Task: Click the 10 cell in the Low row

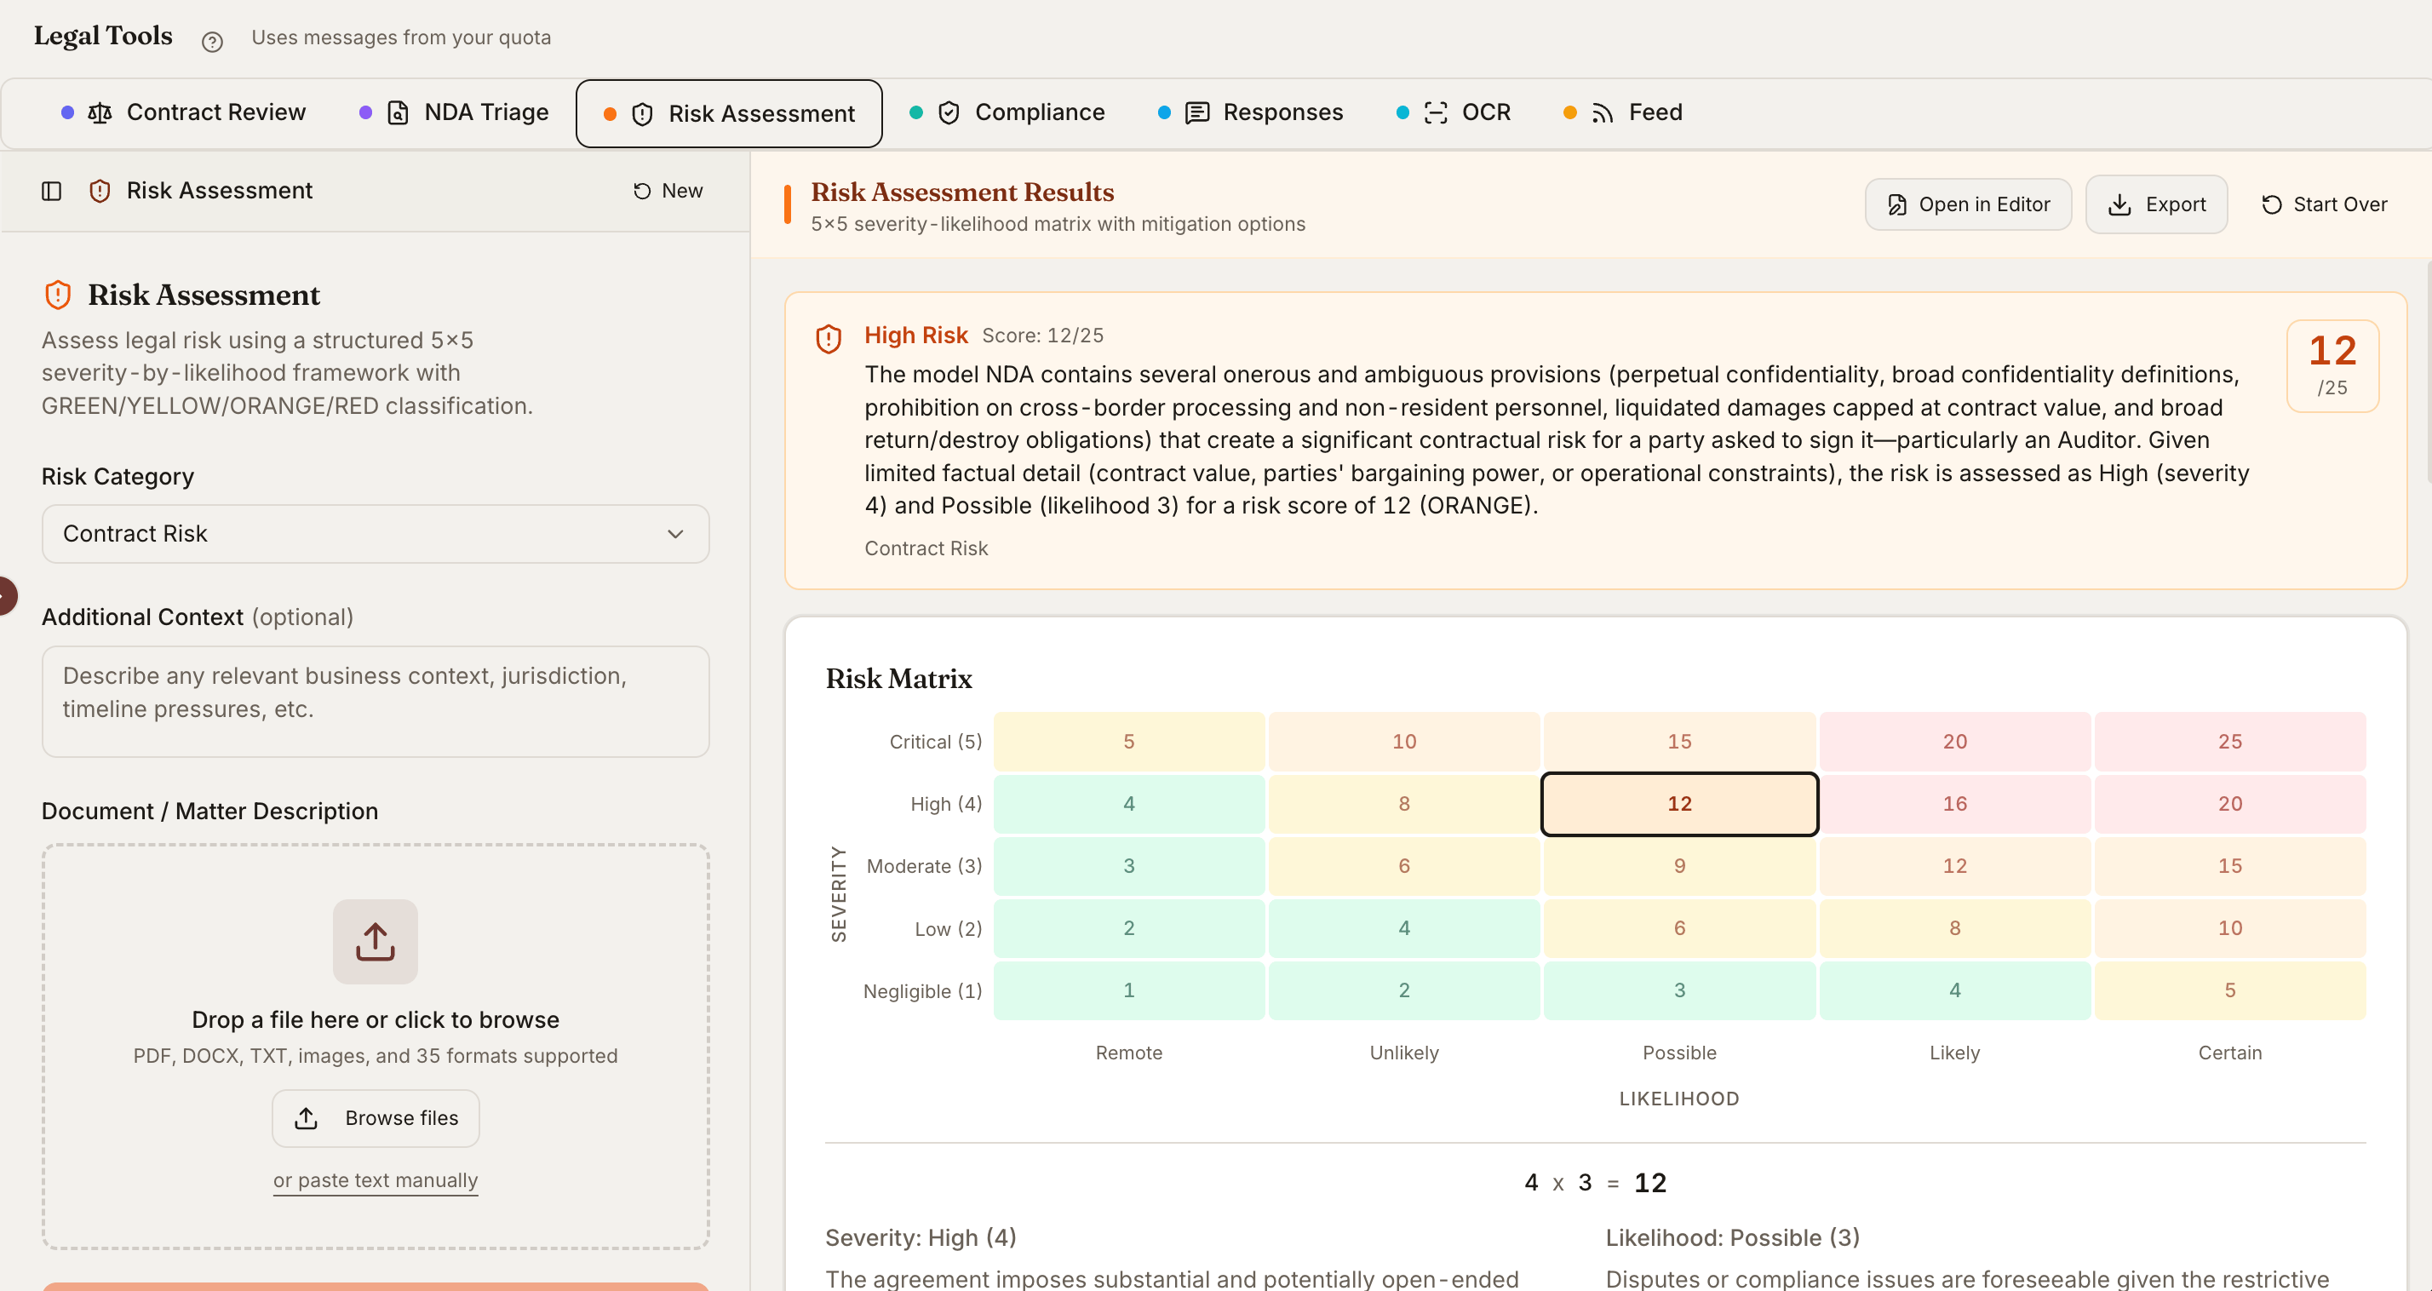Action: (x=2229, y=927)
